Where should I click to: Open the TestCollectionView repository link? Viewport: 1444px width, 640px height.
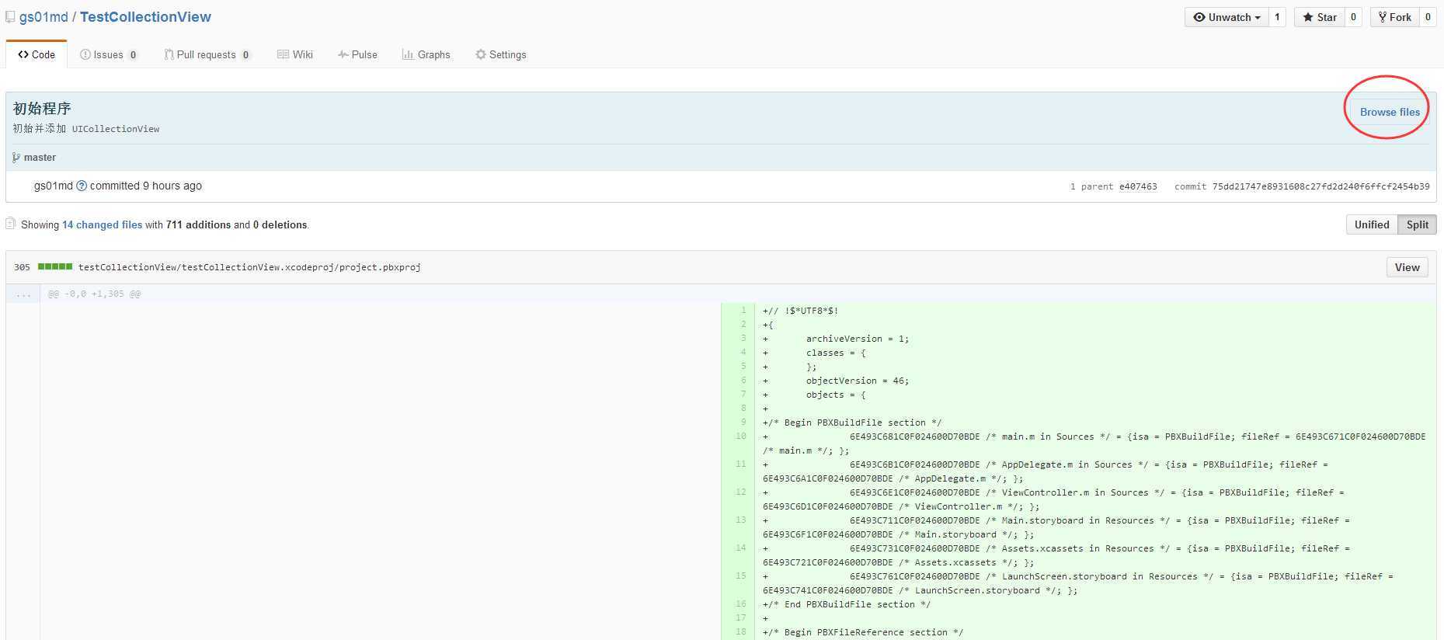tap(145, 17)
